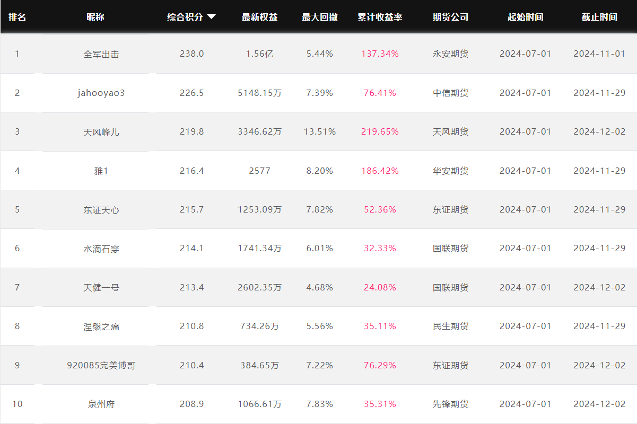Open the nickname 天风峰儿
Screen dimensions: 637x424
pos(101,131)
